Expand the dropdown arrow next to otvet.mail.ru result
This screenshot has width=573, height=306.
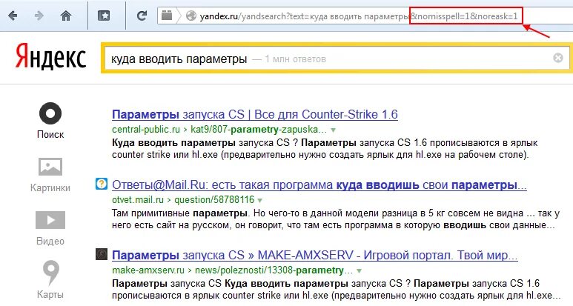pos(260,201)
